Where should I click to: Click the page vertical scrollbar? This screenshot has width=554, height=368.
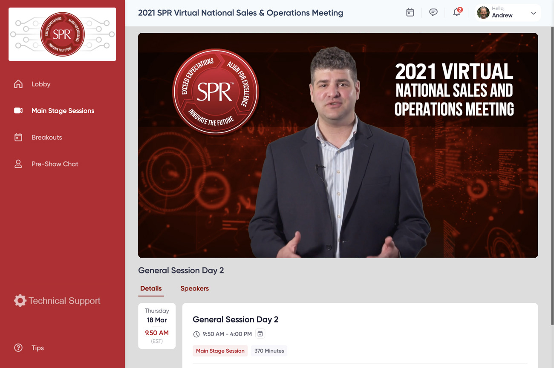click(552, 170)
